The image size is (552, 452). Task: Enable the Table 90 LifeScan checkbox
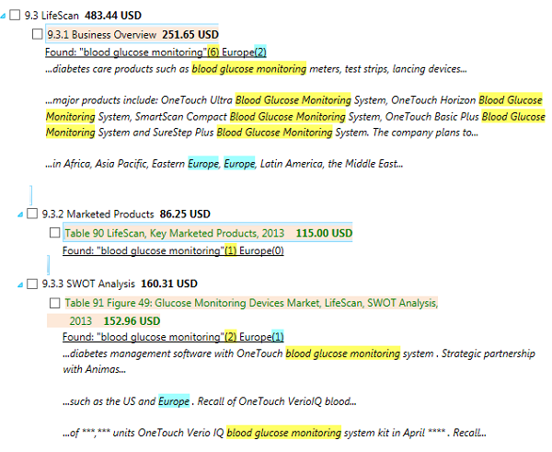[54, 233]
